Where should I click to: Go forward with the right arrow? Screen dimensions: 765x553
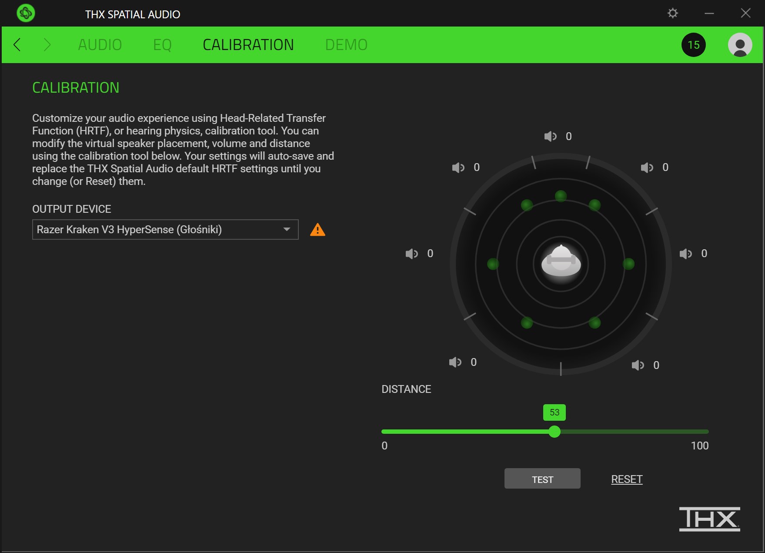[x=47, y=44]
